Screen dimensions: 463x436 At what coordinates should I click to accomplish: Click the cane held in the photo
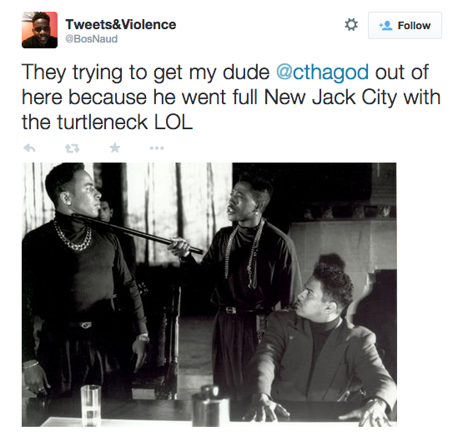138,233
